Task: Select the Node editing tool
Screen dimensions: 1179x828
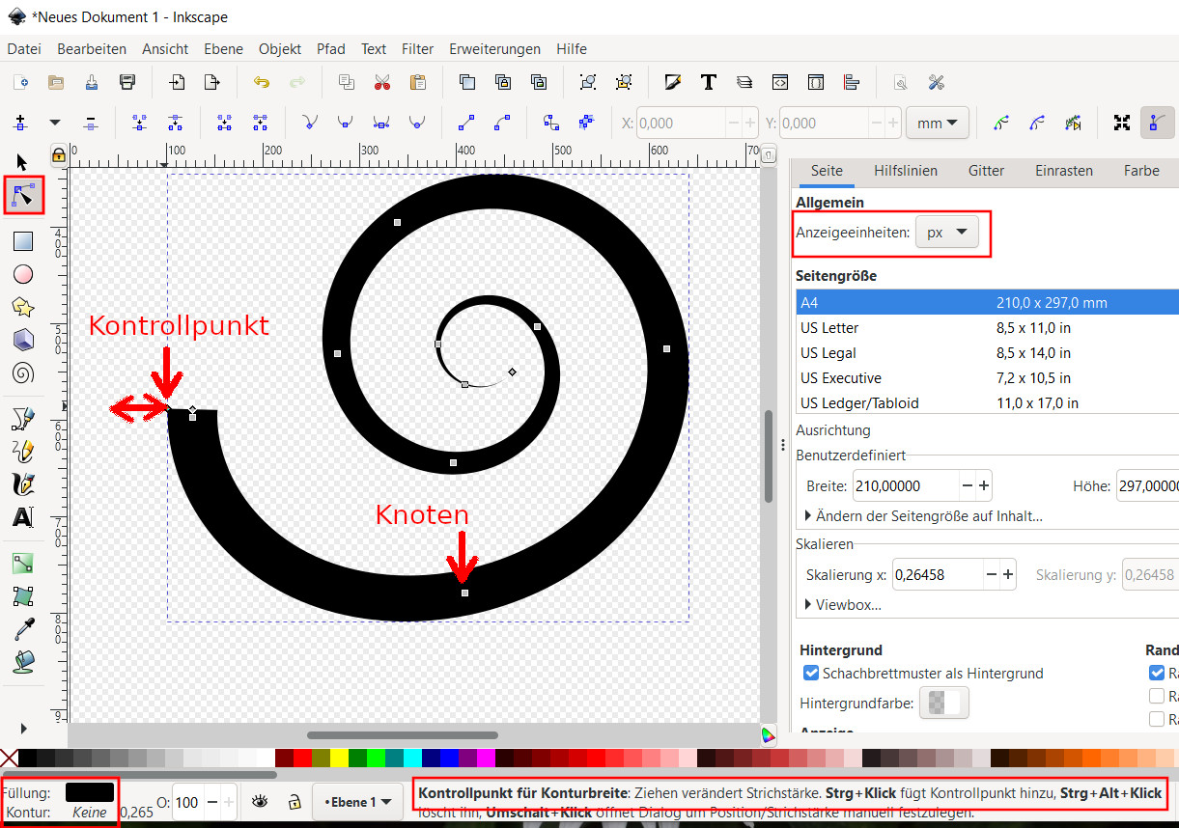Action: (x=23, y=196)
